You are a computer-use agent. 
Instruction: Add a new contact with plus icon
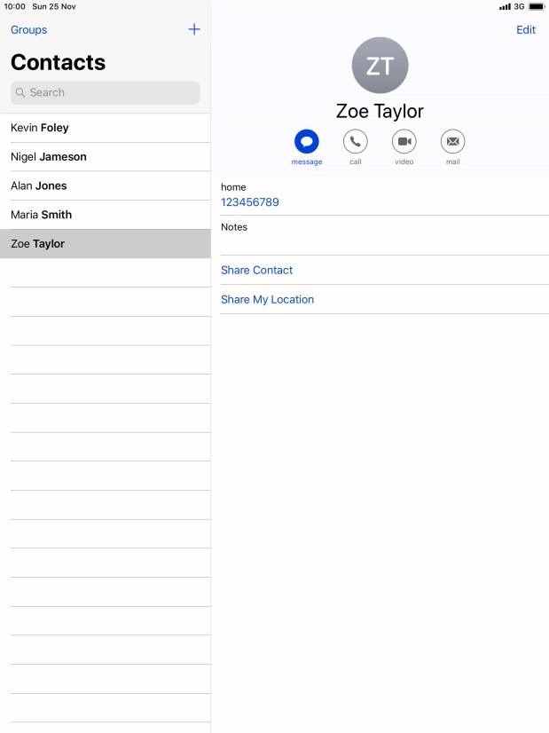[x=194, y=29]
